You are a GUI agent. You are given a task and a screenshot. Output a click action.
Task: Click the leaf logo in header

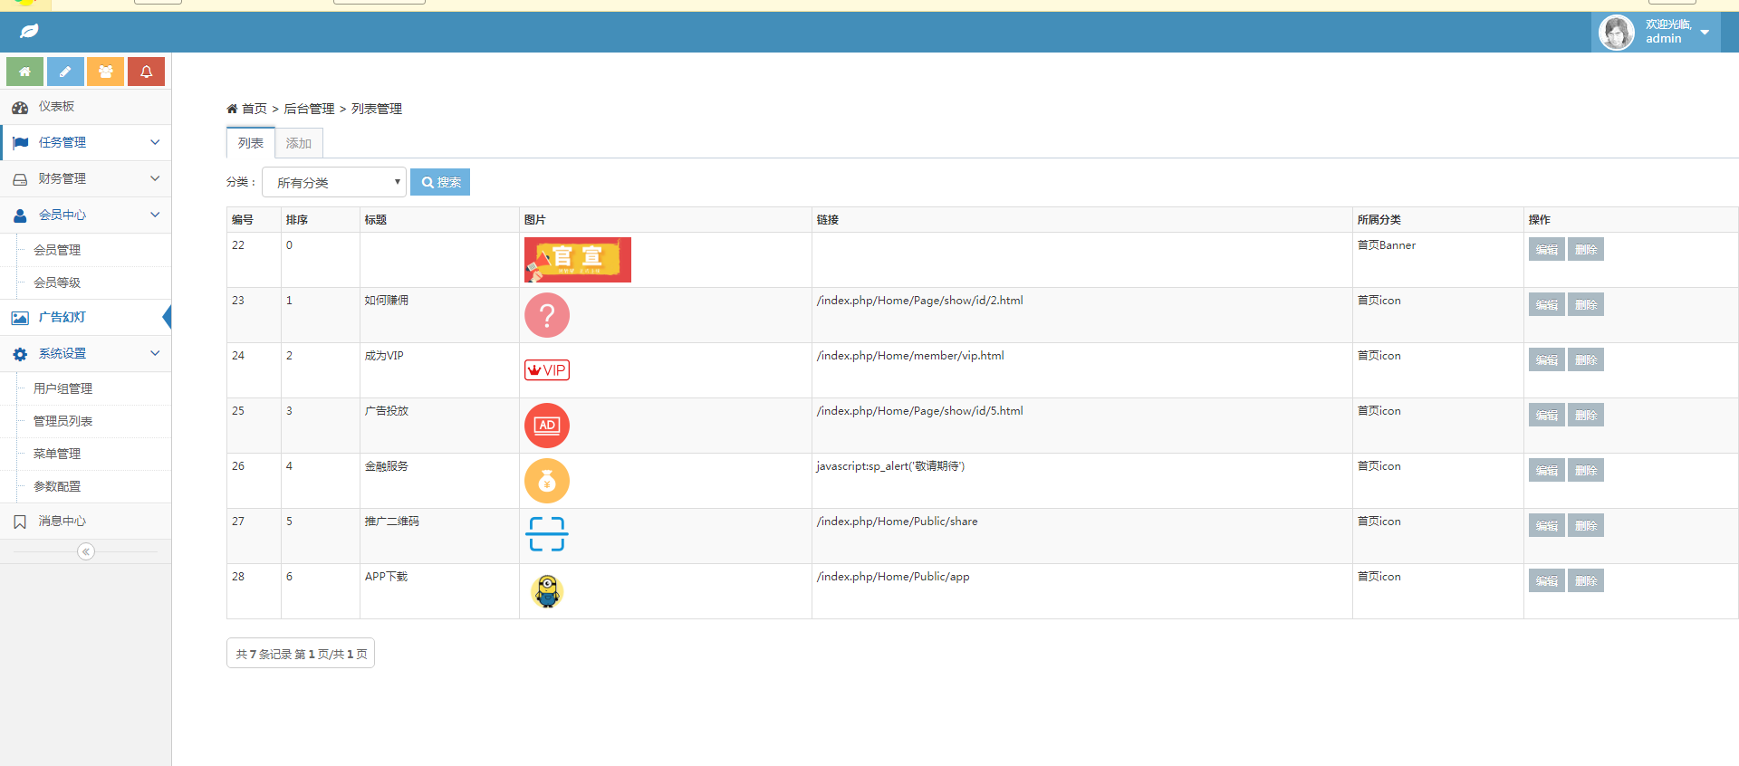pos(29,32)
